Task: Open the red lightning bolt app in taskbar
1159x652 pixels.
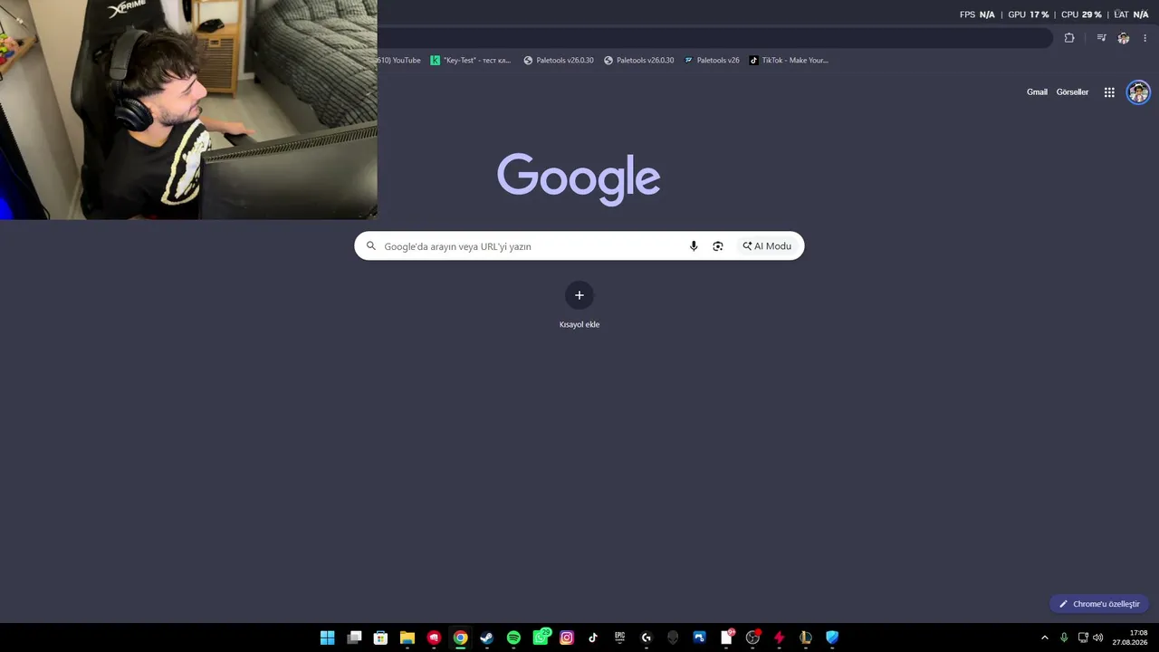Action: (x=779, y=638)
